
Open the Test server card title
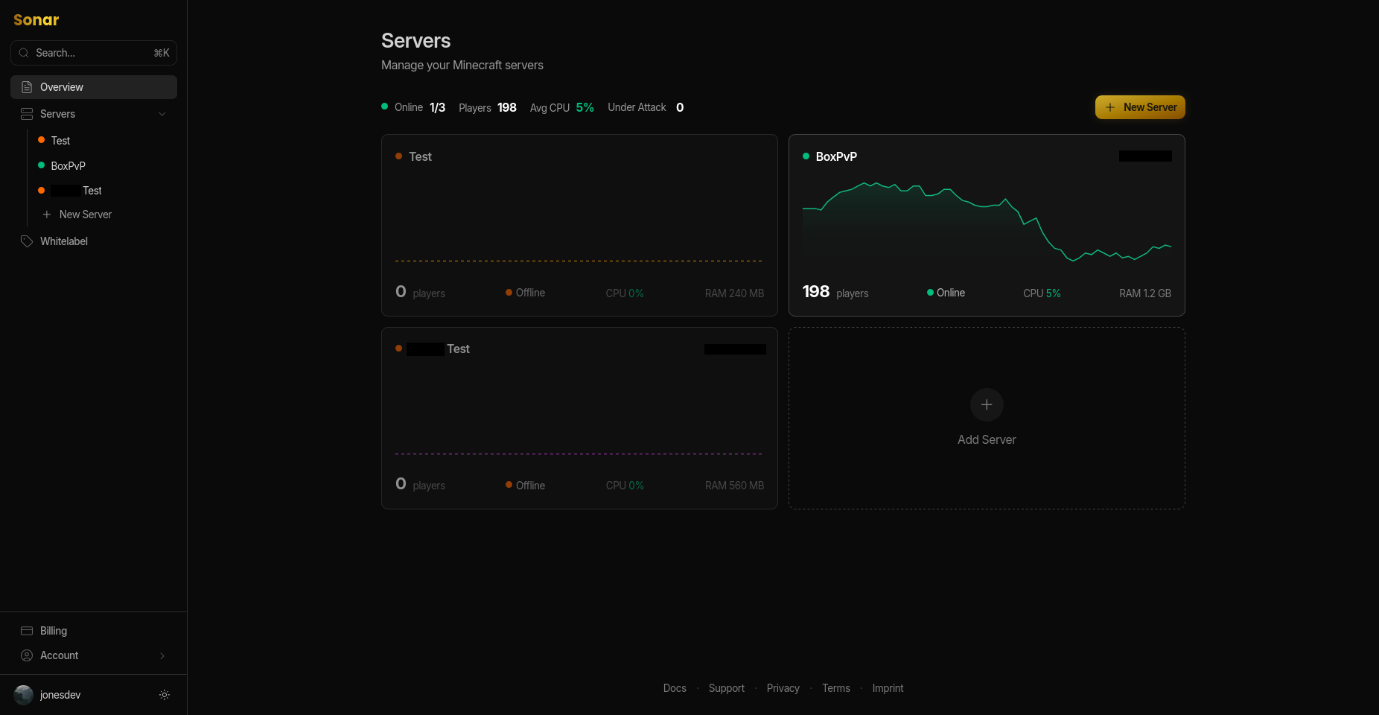point(420,156)
